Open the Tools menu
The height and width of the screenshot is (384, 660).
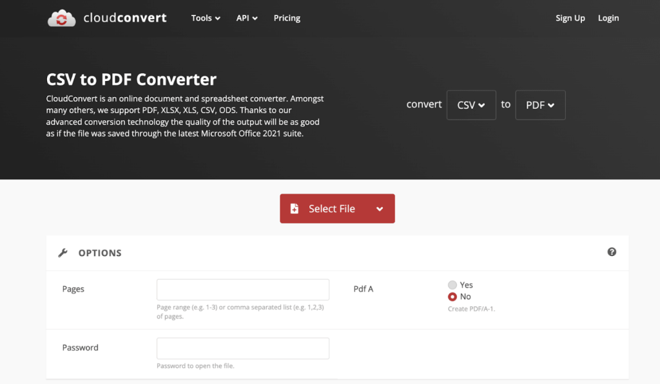[x=202, y=18]
